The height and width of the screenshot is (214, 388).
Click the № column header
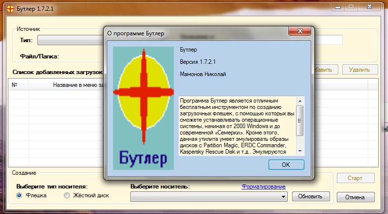pos(19,85)
